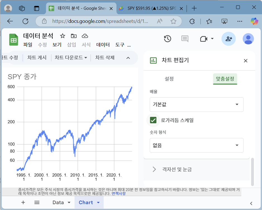This screenshot has height=210, width=262.
Task: Click the read aloud icon in address bar
Action: [159, 21]
